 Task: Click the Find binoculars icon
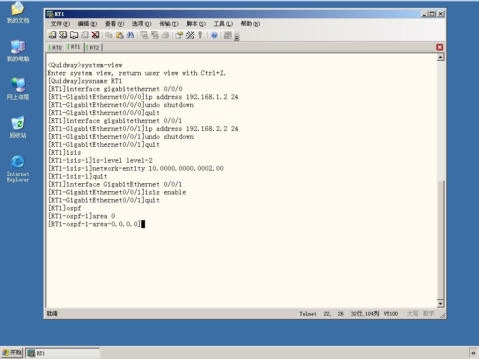131,35
